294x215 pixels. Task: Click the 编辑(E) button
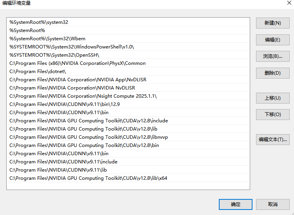272,40
